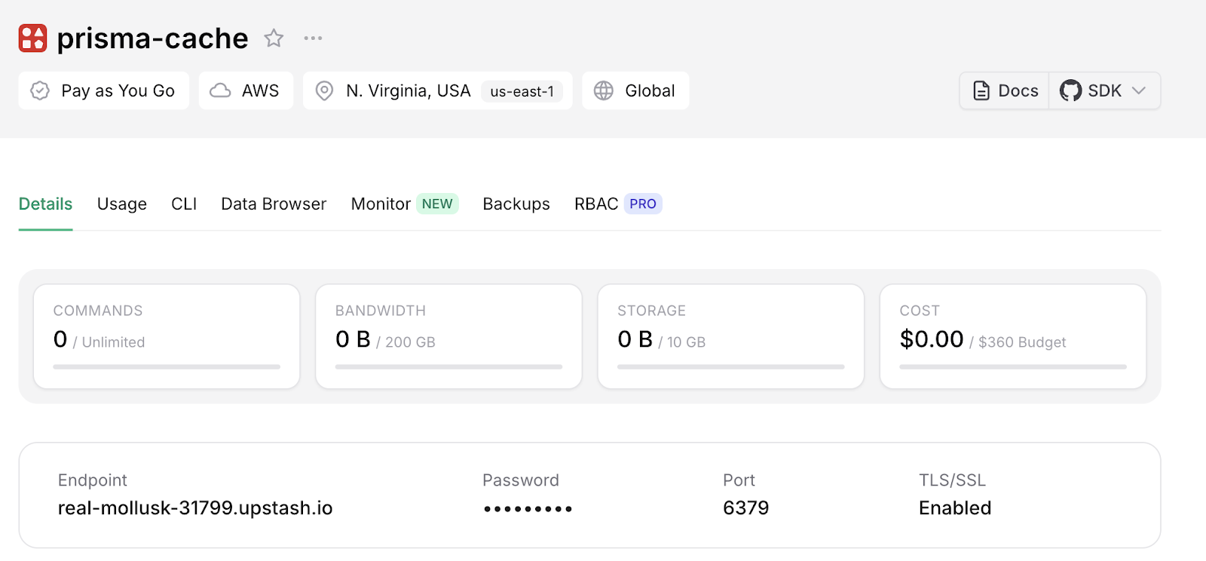The height and width of the screenshot is (561, 1206).
Task: Copy the endpoint real-mollusk-31799.upstash.io
Action: [195, 508]
